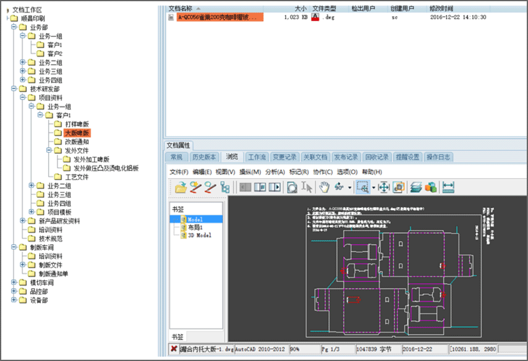Select the 3D Model bookmark item
This screenshot has width=528, height=361.
click(x=199, y=236)
